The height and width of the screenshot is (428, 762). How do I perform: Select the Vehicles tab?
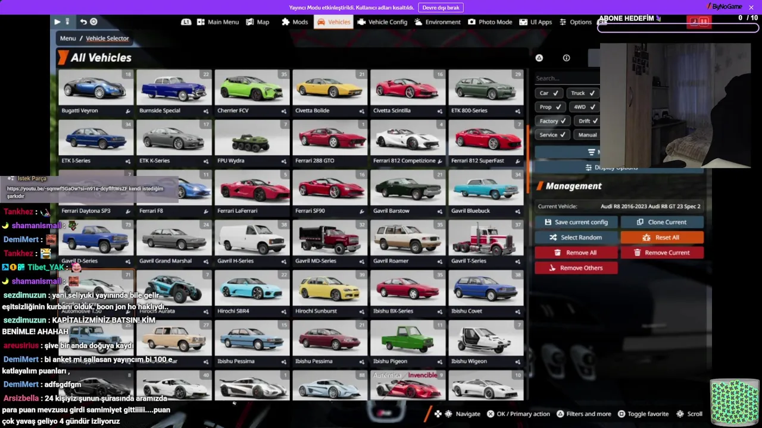click(x=333, y=22)
